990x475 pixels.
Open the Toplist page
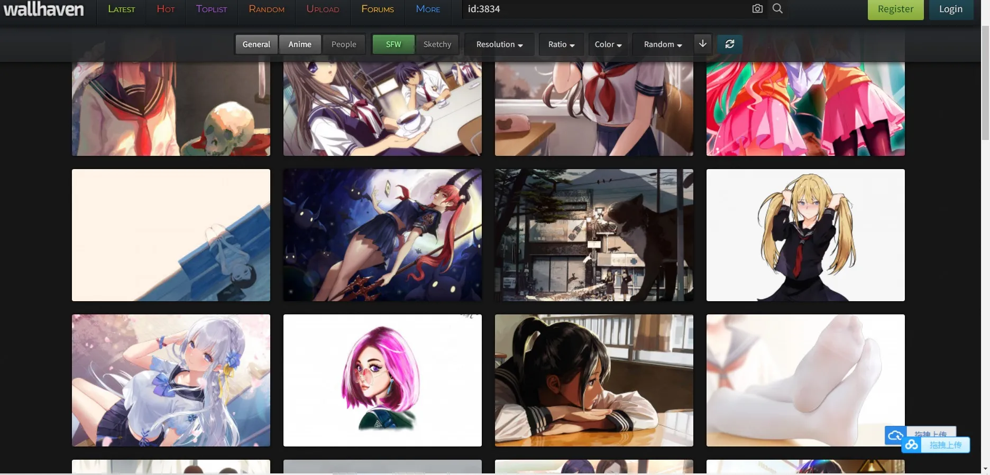coord(212,9)
